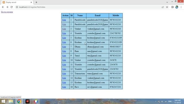Open Chrome three-dot menu
The image size is (184, 104).
pos(181,7)
